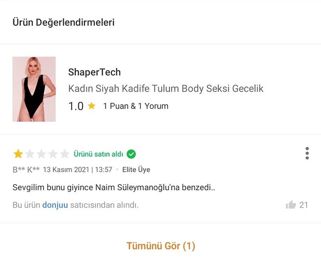
Task: Open the Kadın Siyah Kadife Tulum product title
Action: coord(166,89)
